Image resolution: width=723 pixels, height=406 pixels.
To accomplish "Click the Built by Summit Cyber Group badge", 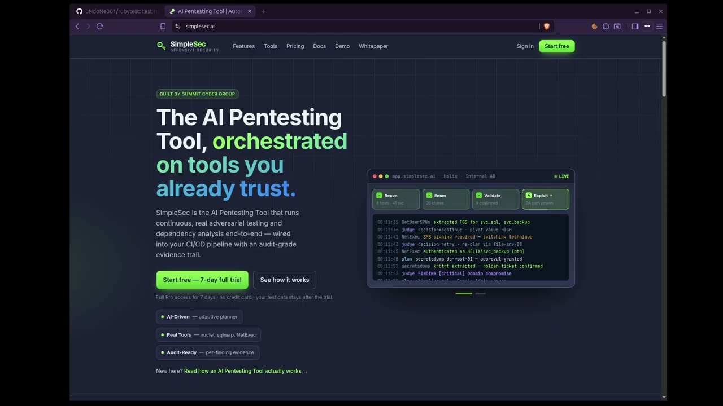I will [x=198, y=94].
